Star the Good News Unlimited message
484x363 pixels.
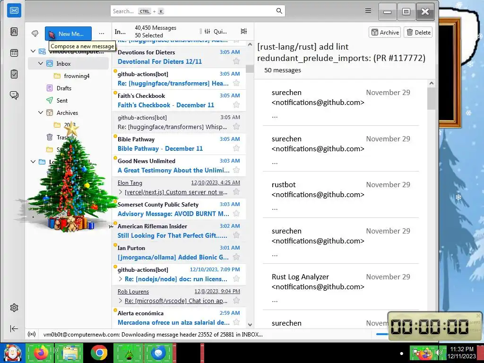click(x=236, y=170)
